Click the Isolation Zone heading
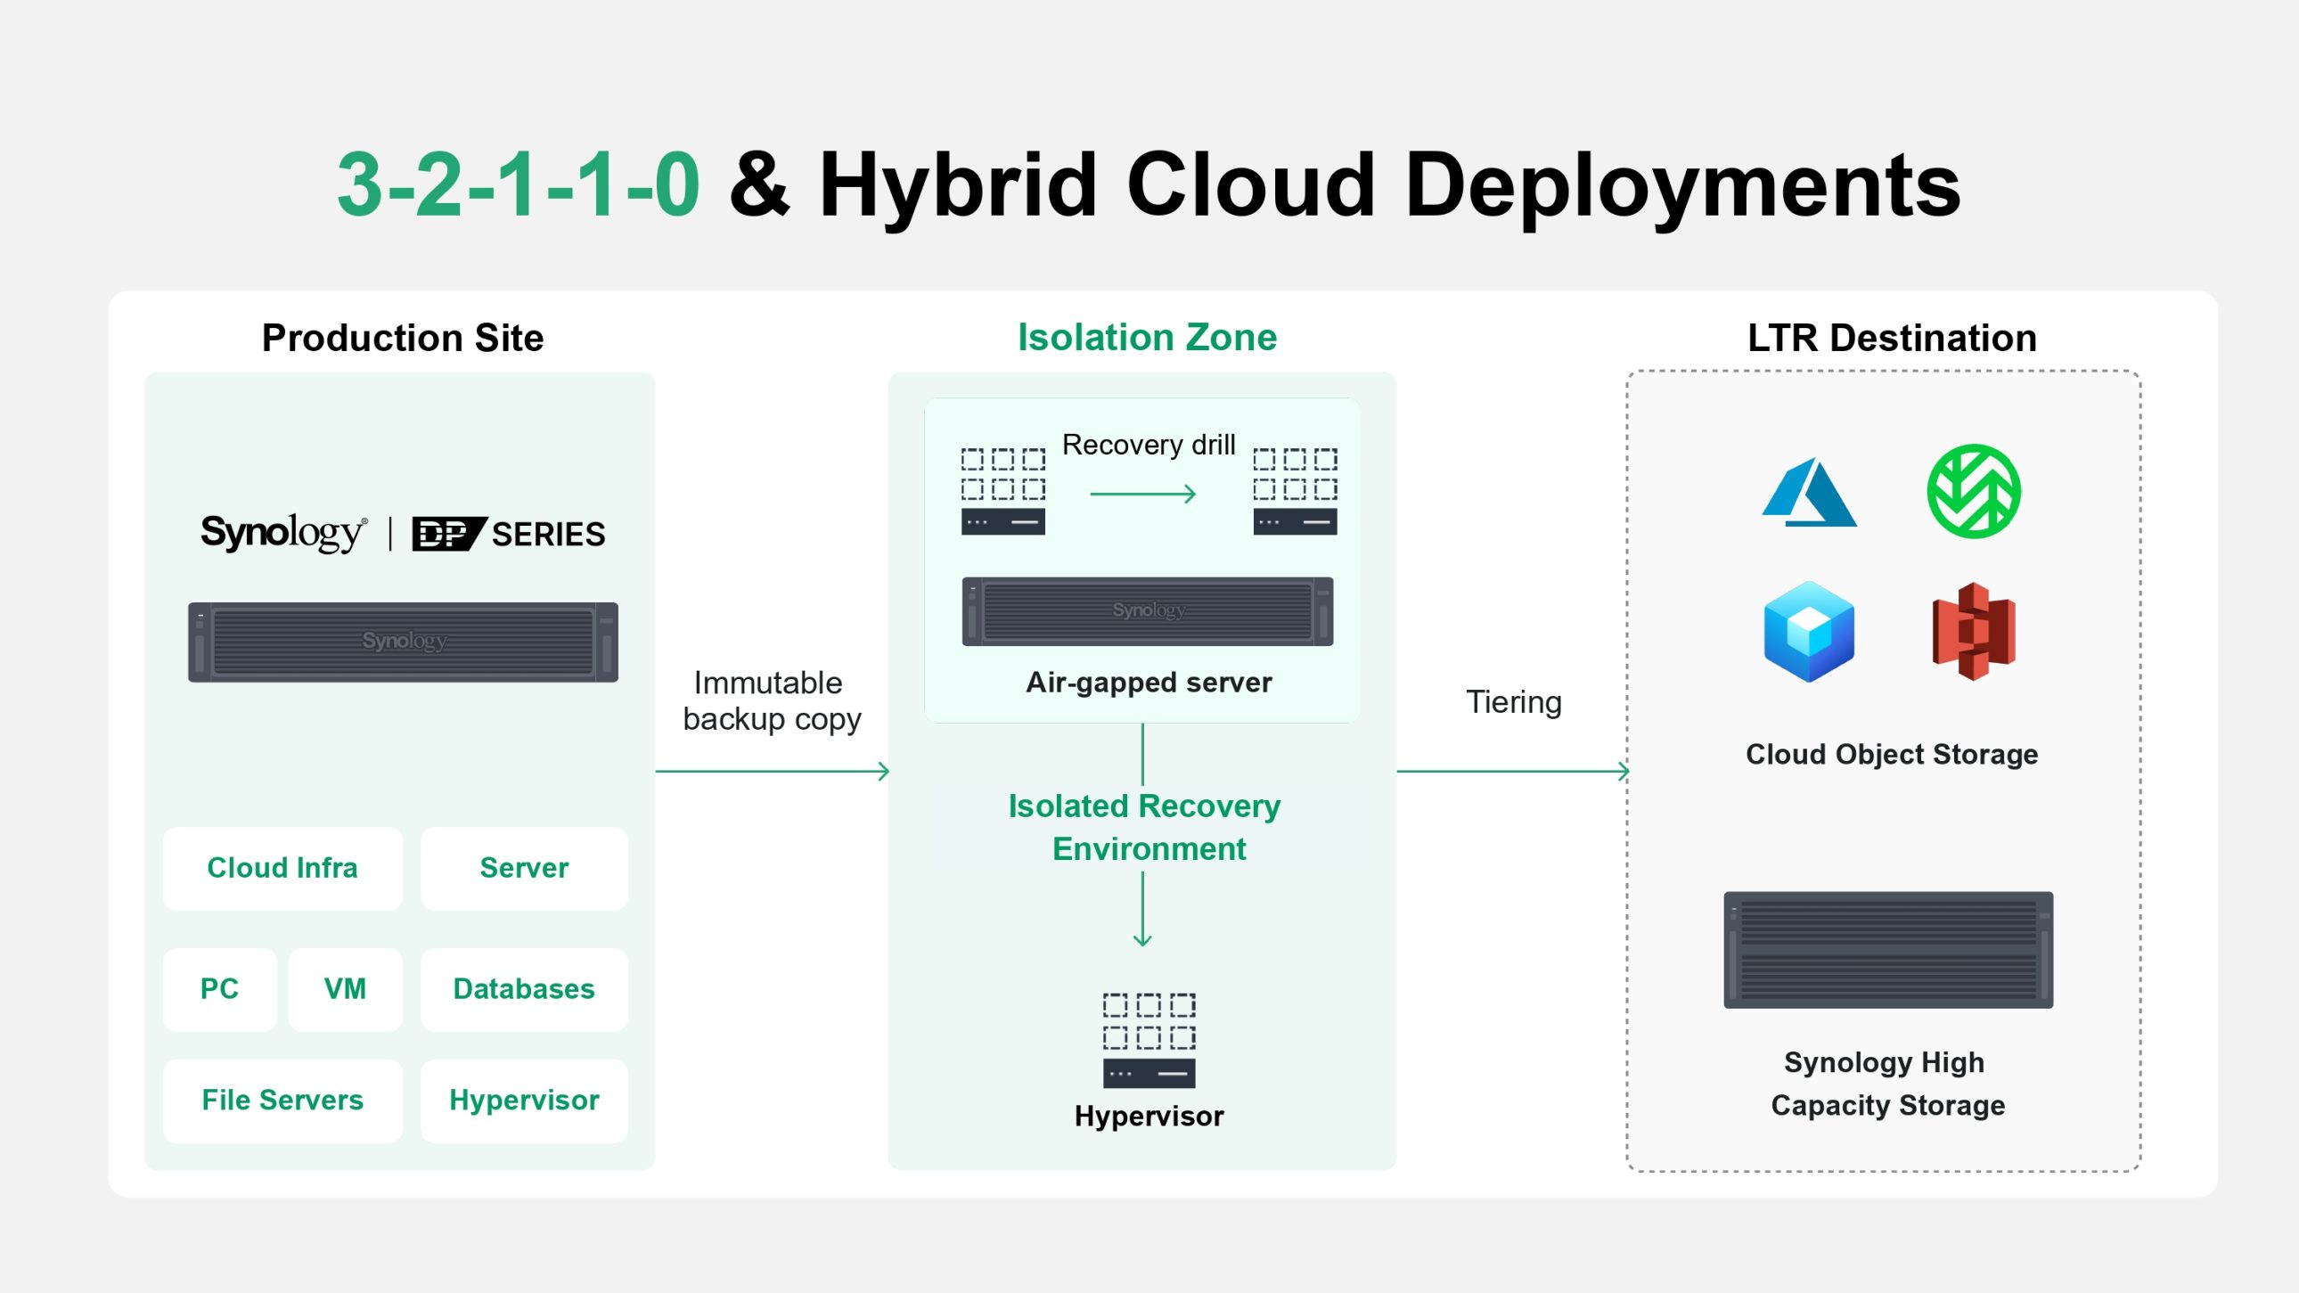Viewport: 2299px width, 1293px height. click(x=1147, y=338)
